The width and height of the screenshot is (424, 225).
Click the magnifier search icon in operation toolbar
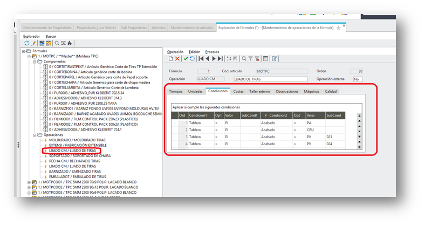[x=244, y=59]
